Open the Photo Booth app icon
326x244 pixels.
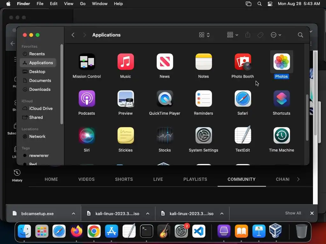click(243, 62)
